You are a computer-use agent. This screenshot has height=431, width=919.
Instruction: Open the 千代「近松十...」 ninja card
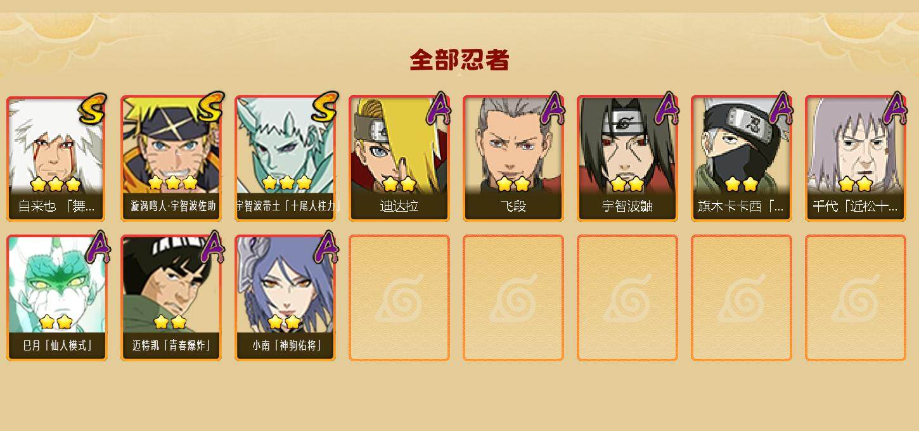(856, 158)
